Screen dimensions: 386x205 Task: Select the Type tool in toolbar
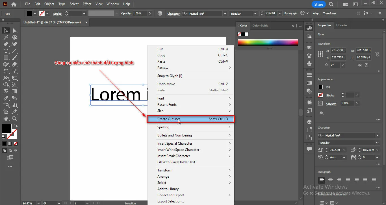6,51
